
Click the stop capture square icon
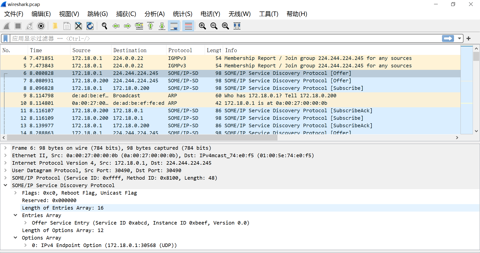(18, 26)
